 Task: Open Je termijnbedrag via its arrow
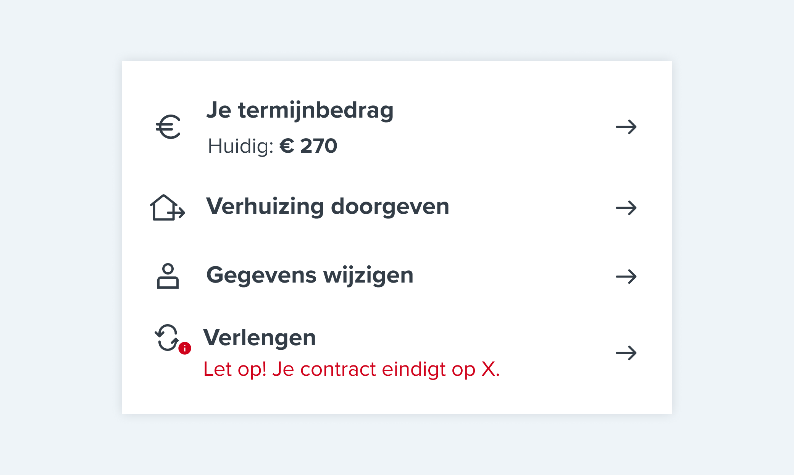tap(626, 127)
